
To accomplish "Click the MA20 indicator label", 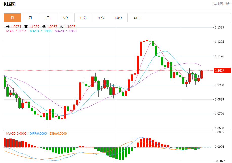I will pos(65,31).
